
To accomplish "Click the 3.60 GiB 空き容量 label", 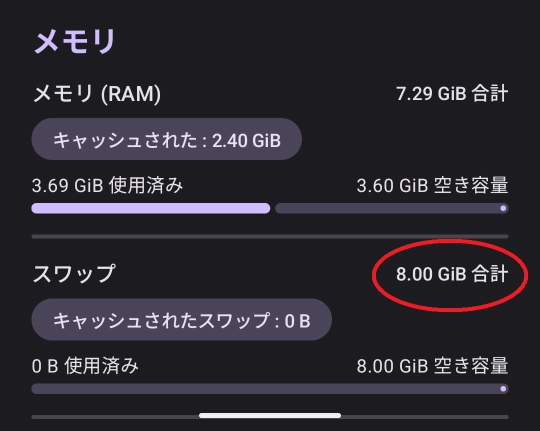I will (x=432, y=185).
